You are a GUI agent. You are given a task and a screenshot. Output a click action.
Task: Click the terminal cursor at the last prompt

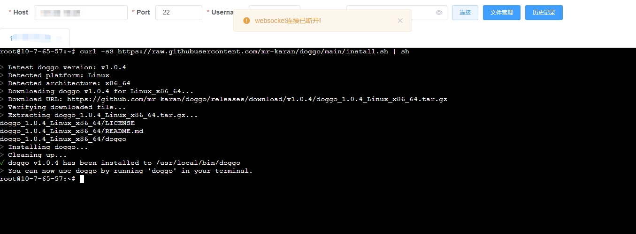[x=82, y=179]
